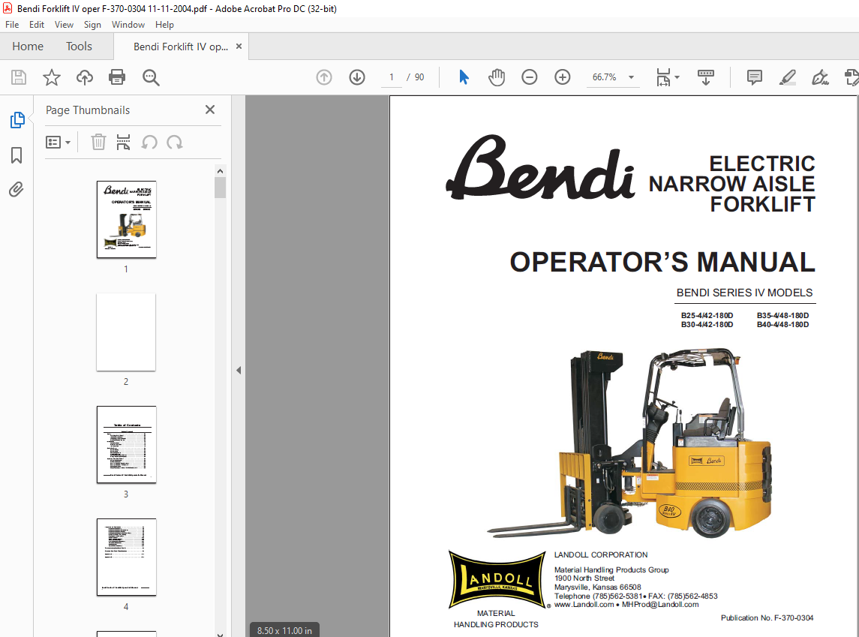Image resolution: width=859 pixels, height=637 pixels.
Task: Go to next page arrow
Action: (x=356, y=77)
